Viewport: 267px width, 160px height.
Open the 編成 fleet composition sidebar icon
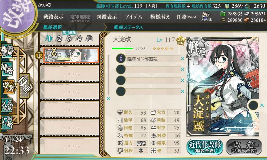[7, 51]
